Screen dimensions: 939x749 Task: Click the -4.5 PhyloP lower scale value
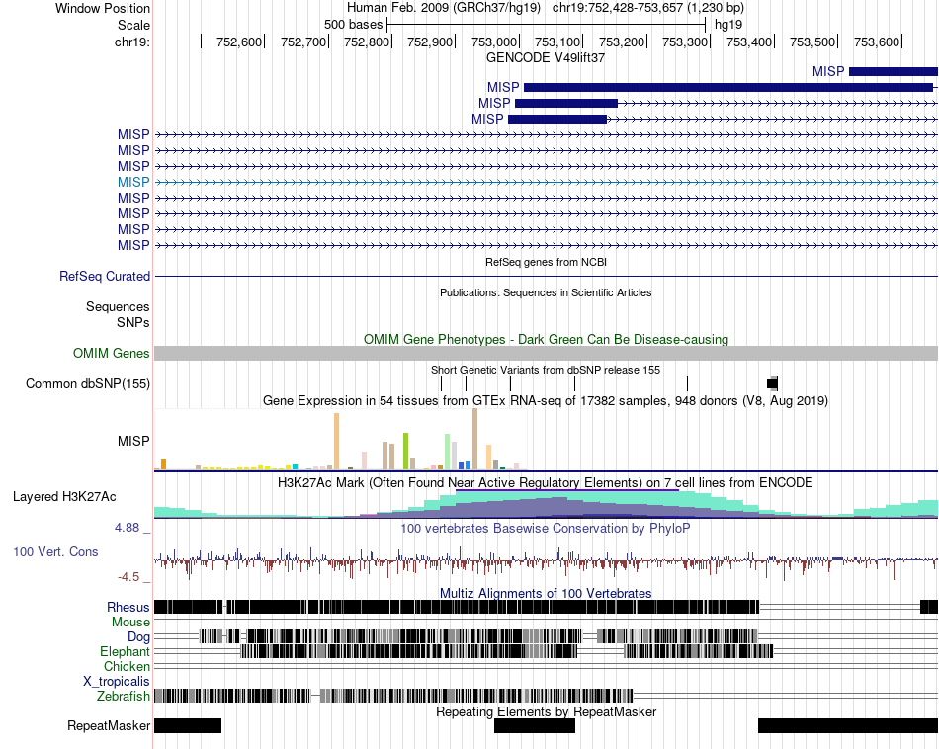point(128,576)
